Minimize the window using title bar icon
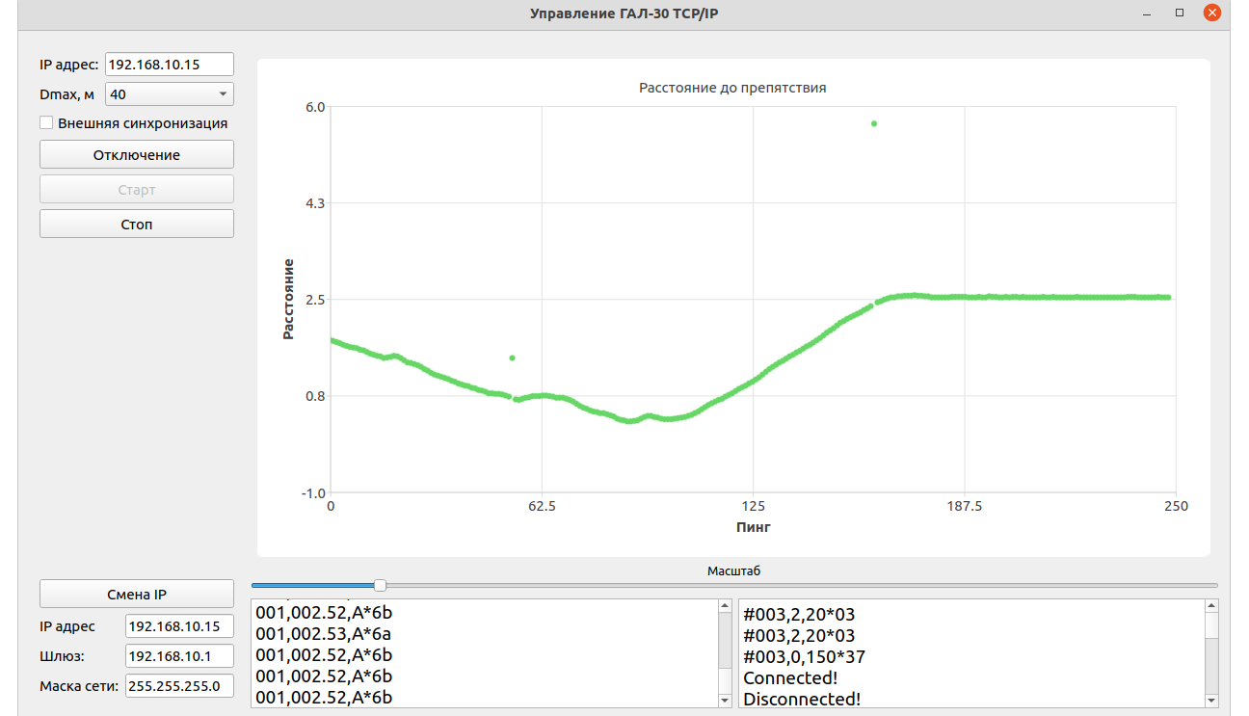The width and height of the screenshot is (1249, 716). pos(1147,13)
